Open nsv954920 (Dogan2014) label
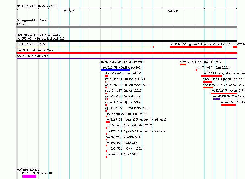Image resolution: width=245 pixels, height=179 pixels. tap(122, 96)
